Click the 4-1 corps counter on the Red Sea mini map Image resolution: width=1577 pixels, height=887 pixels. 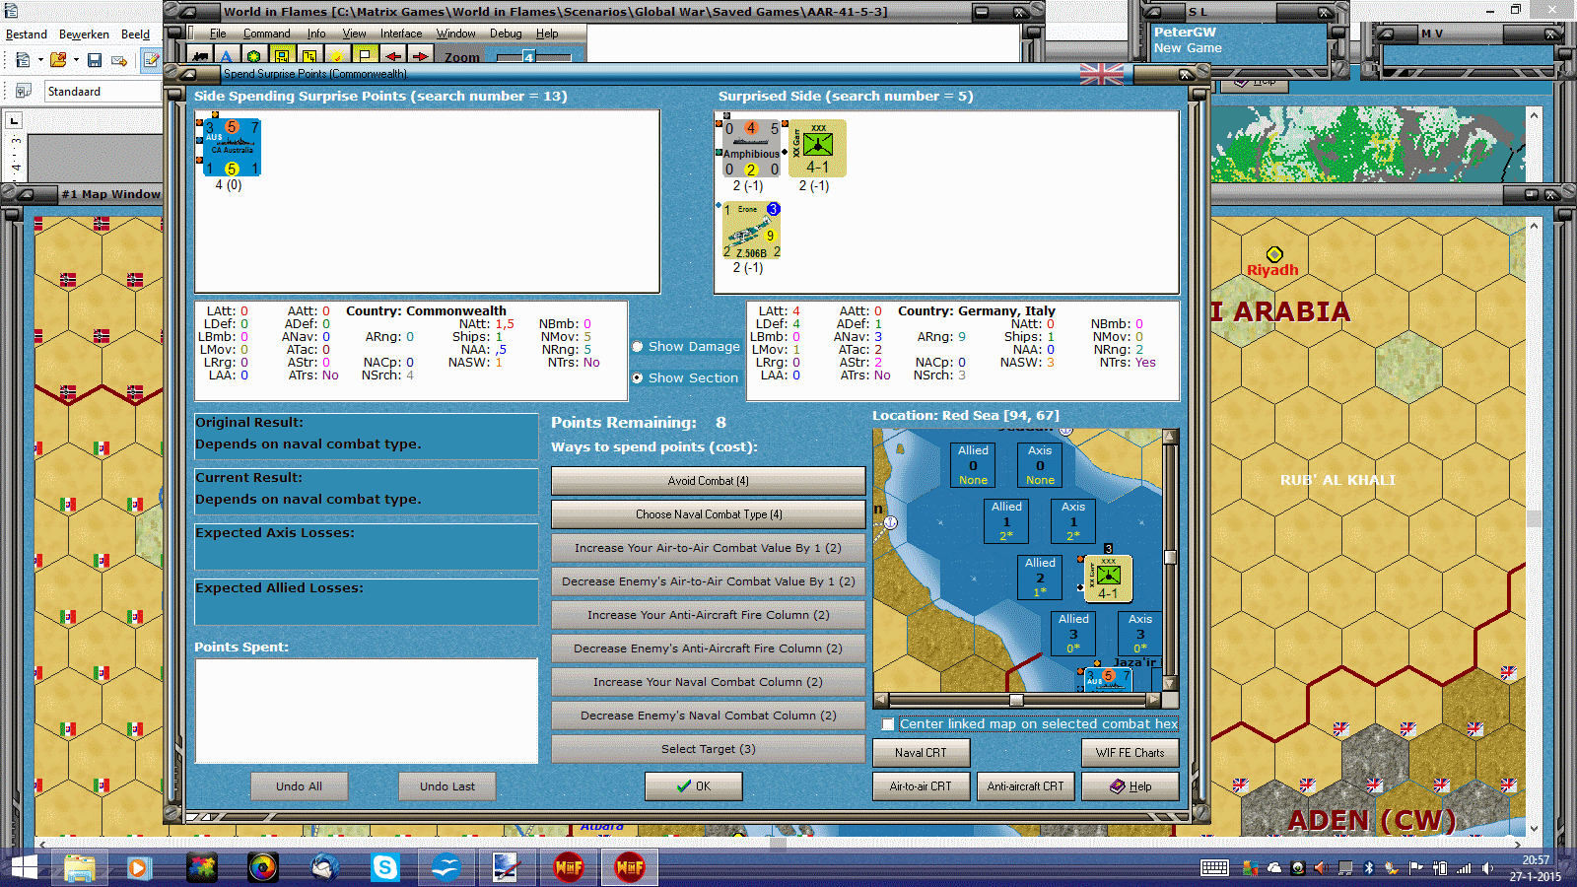point(1108,579)
